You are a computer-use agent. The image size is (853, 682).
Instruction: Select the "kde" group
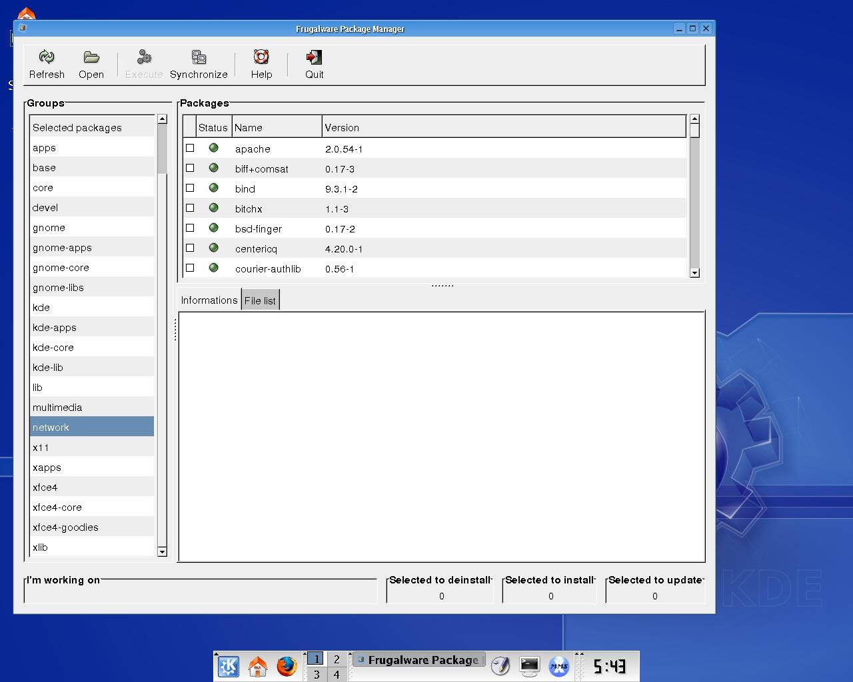[92, 307]
